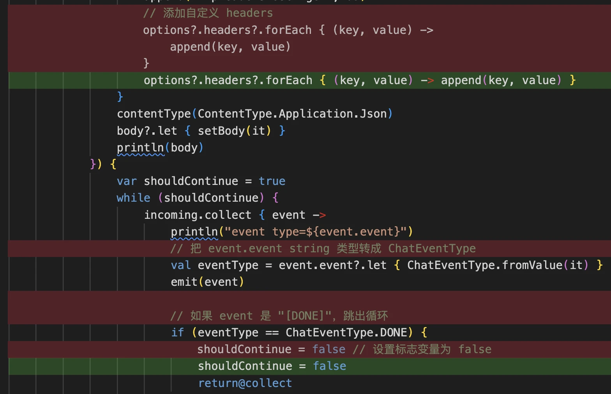Click append in the green added line

[461, 80]
